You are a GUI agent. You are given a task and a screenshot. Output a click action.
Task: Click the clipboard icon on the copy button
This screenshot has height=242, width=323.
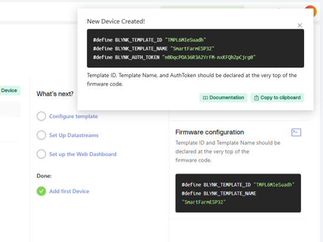(x=256, y=98)
